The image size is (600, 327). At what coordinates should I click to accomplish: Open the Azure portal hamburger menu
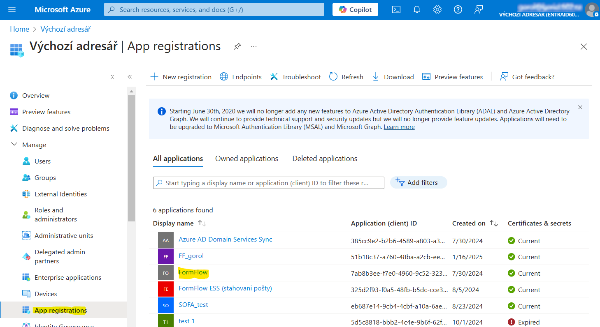click(x=12, y=9)
